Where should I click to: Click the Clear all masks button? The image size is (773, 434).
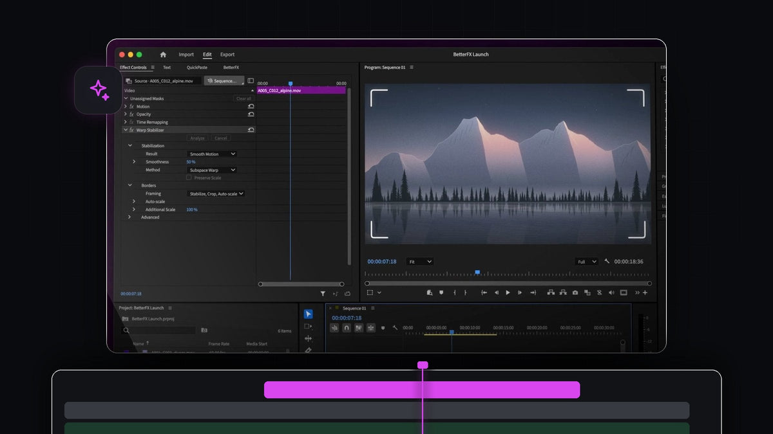pyautogui.click(x=243, y=98)
